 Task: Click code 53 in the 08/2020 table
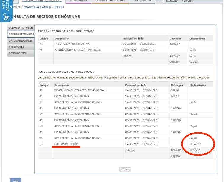(41, 144)
